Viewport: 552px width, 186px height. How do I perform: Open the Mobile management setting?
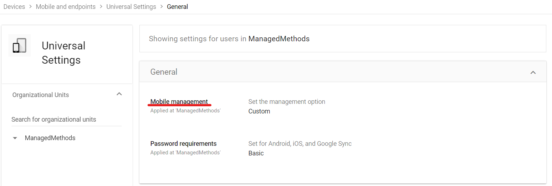coord(179,102)
